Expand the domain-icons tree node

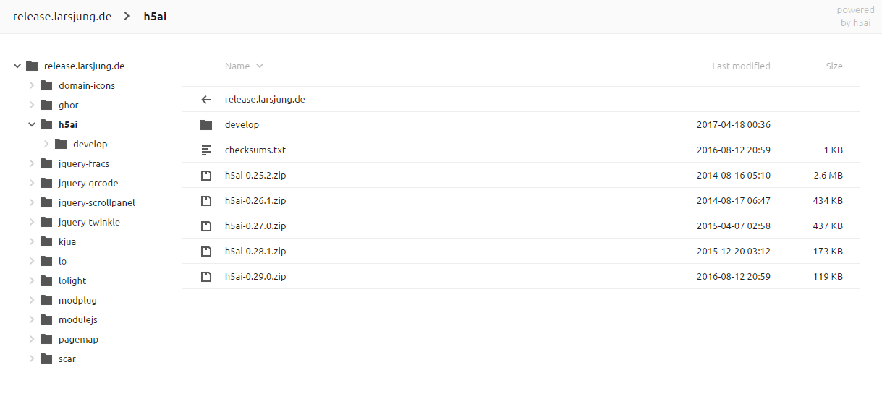(x=32, y=86)
